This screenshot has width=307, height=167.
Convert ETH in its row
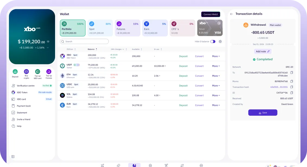pyautogui.click(x=199, y=76)
